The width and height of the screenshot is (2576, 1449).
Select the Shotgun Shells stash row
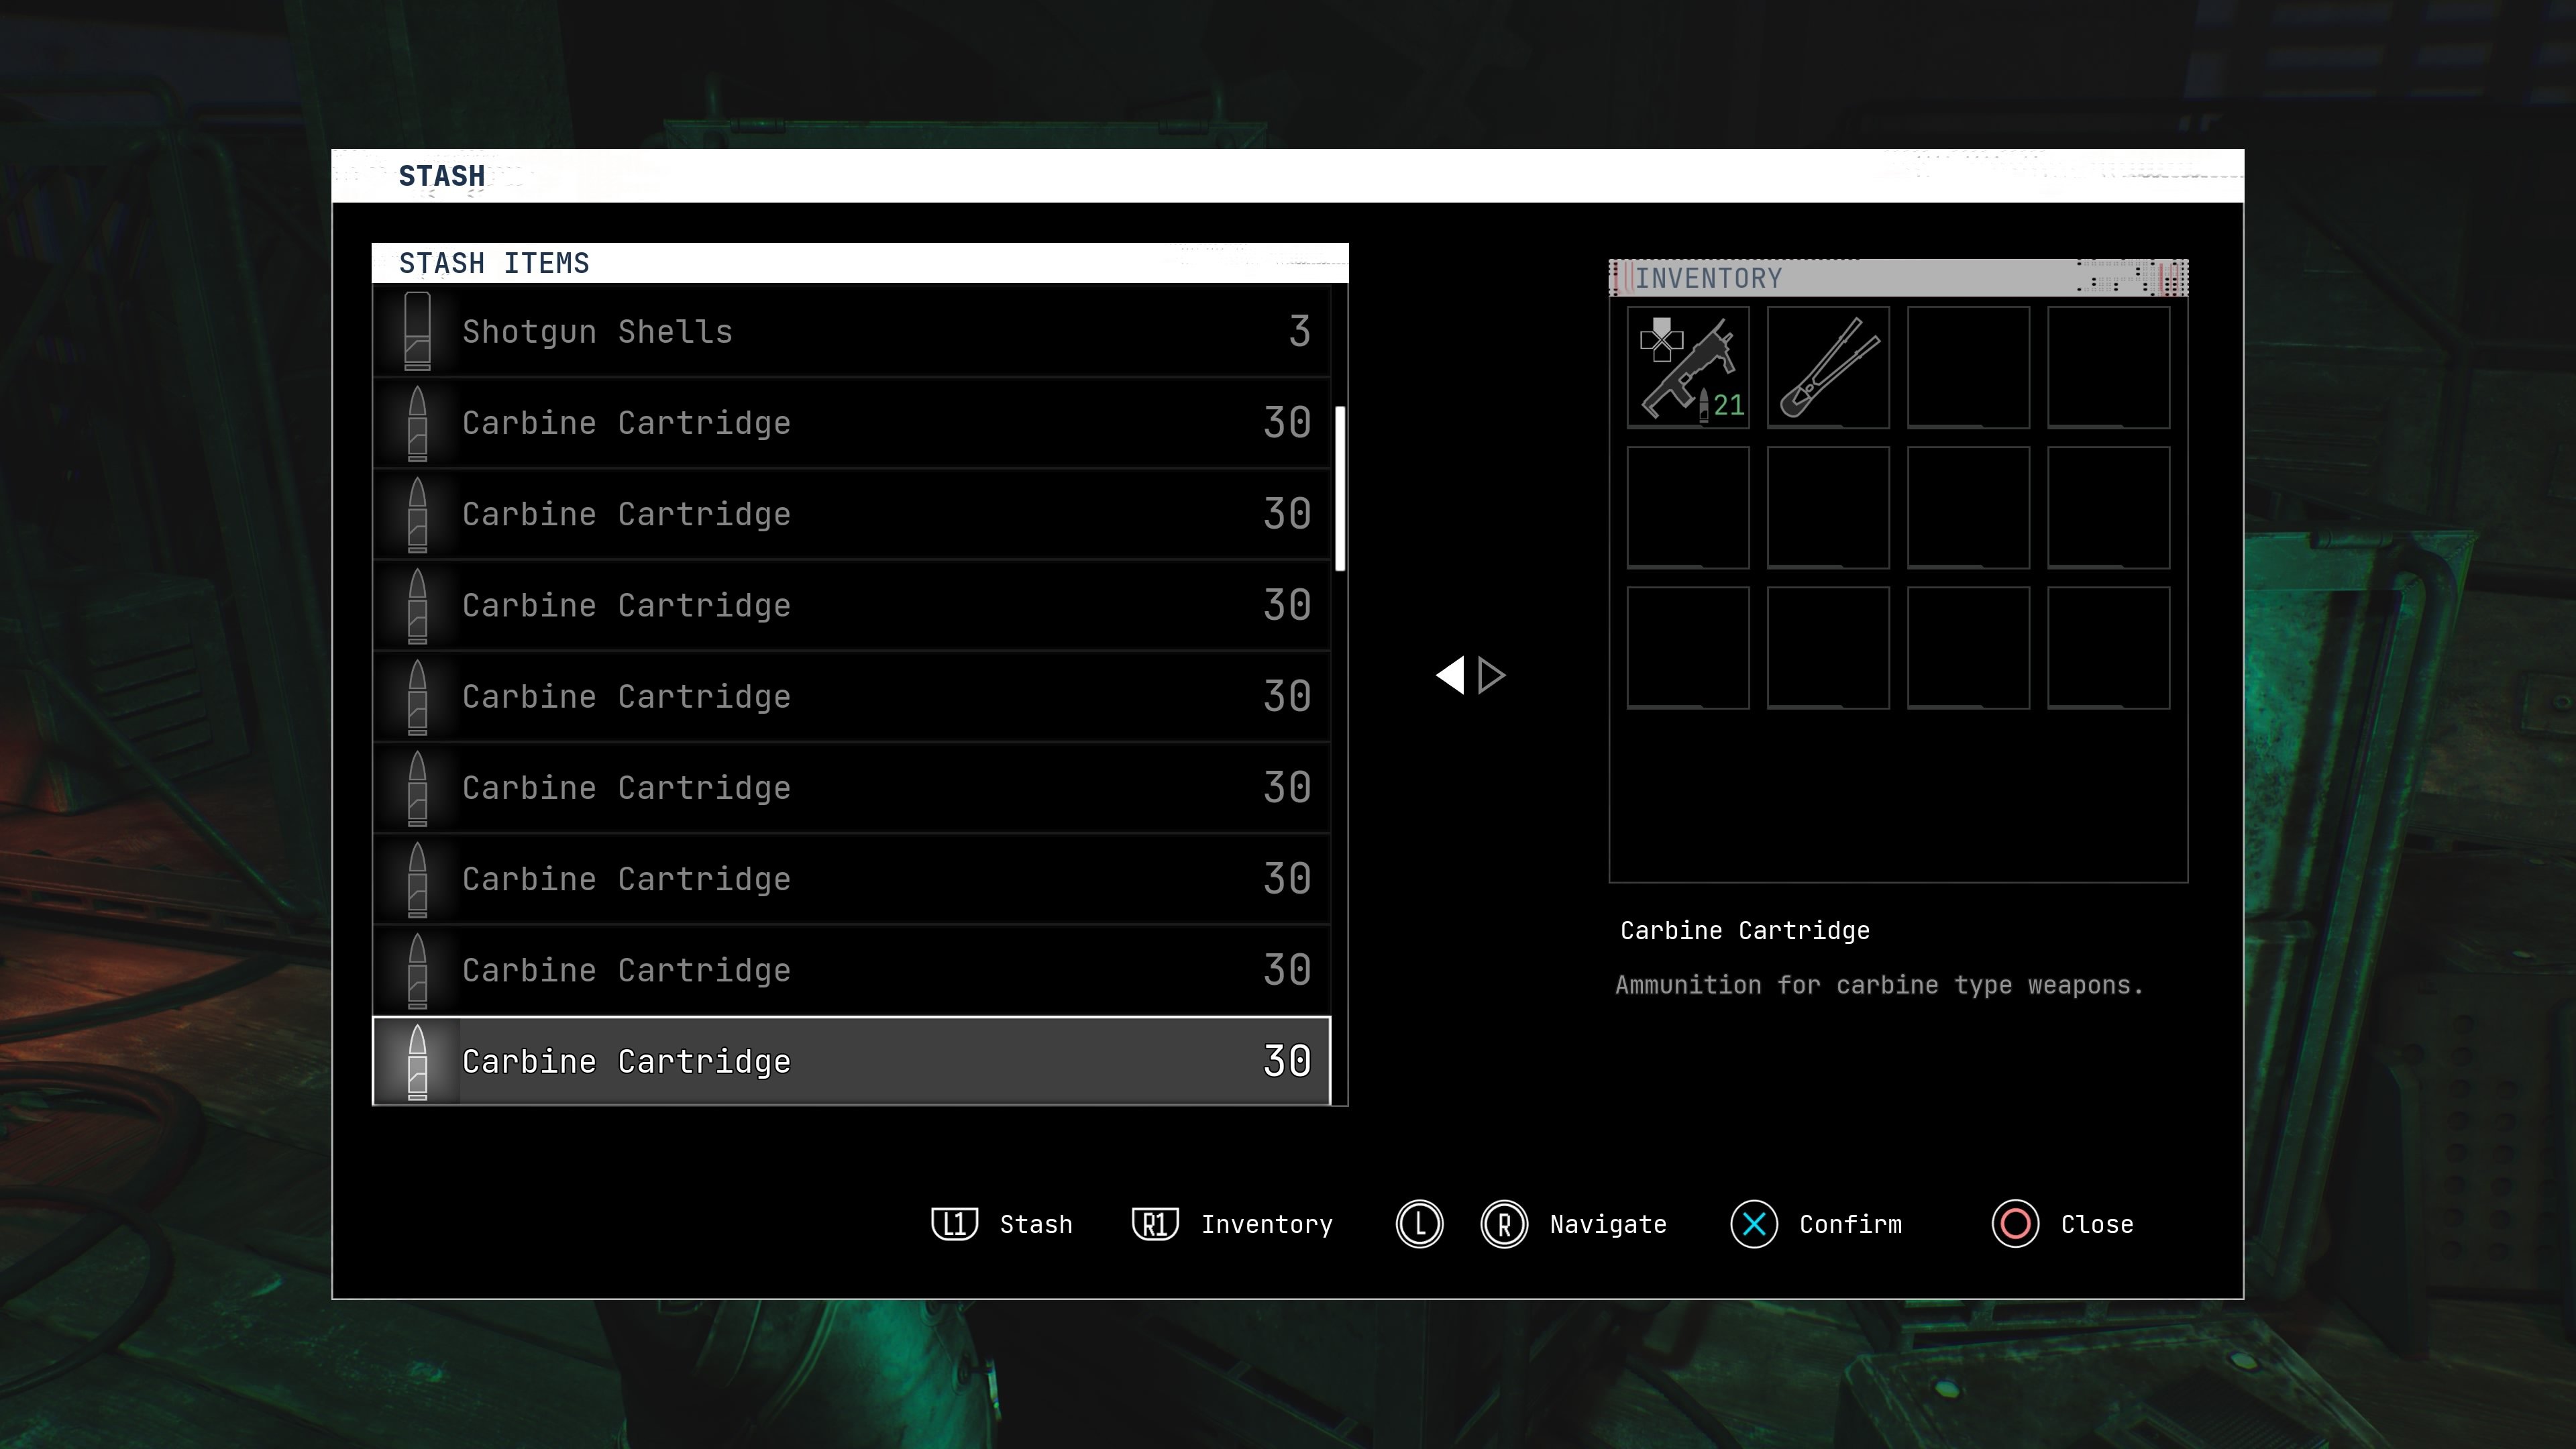click(850, 331)
